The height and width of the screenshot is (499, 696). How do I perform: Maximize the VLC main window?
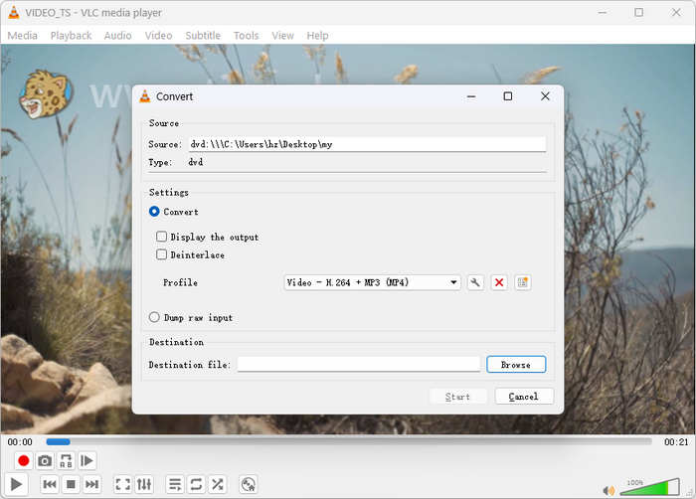click(638, 13)
